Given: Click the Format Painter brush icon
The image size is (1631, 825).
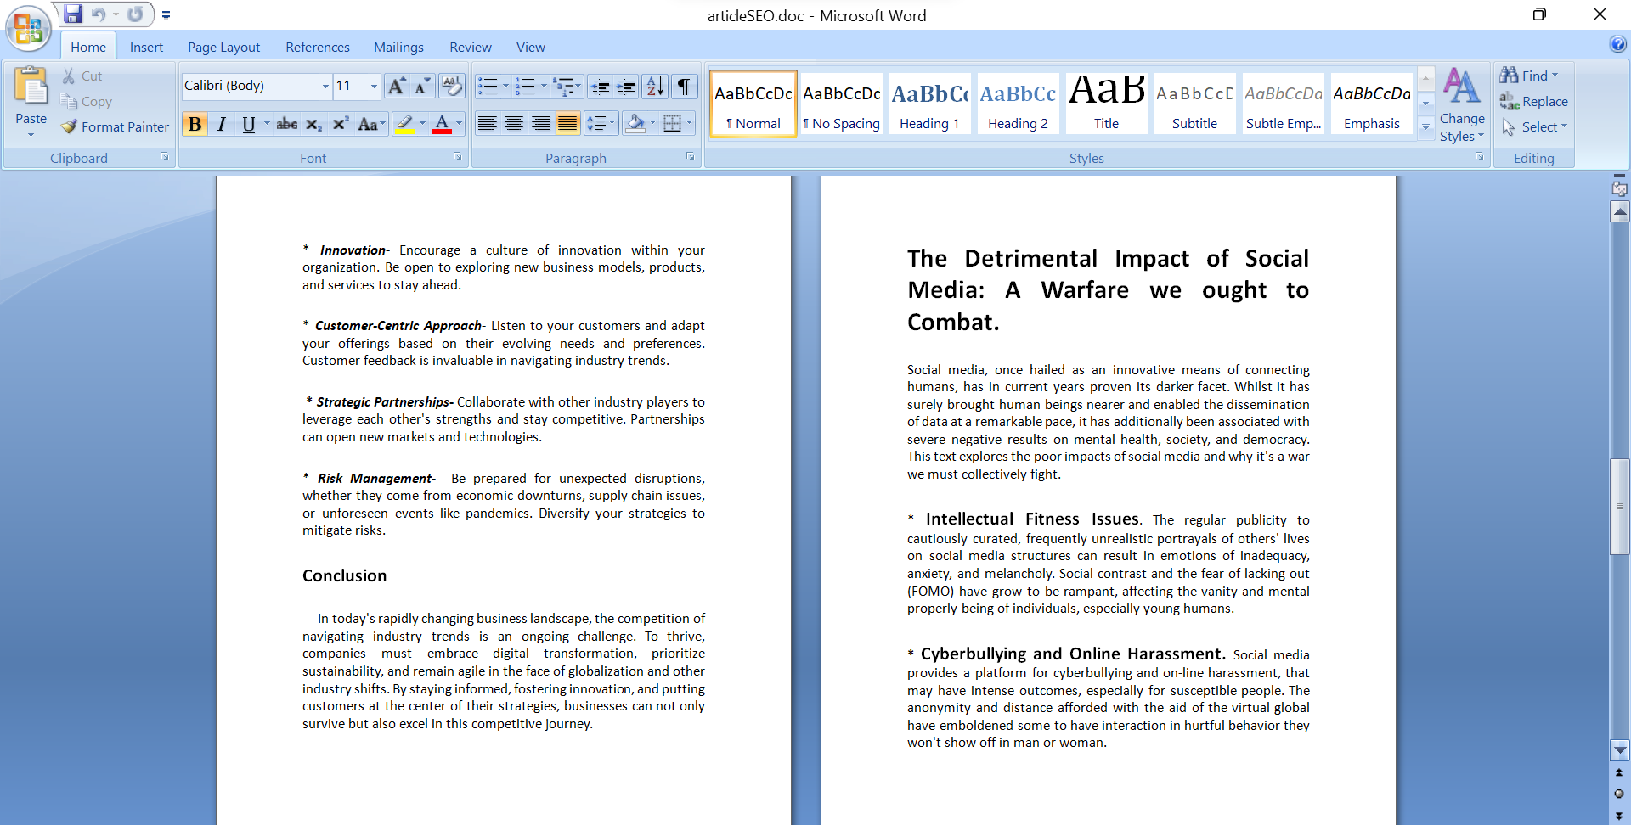Looking at the screenshot, I should coord(70,126).
